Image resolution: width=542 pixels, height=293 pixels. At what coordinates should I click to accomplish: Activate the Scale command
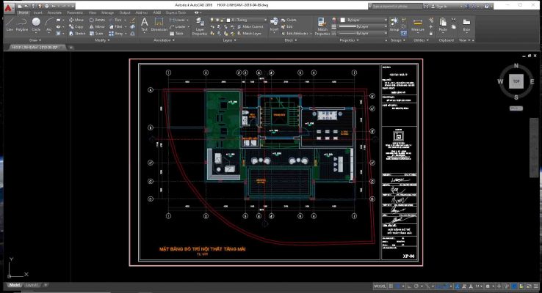coord(96,34)
